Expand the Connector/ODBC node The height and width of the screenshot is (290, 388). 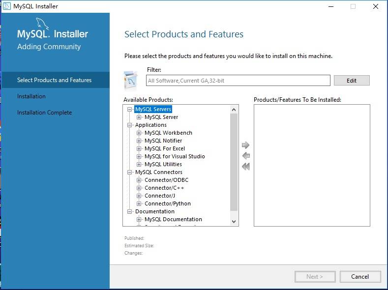(139, 180)
